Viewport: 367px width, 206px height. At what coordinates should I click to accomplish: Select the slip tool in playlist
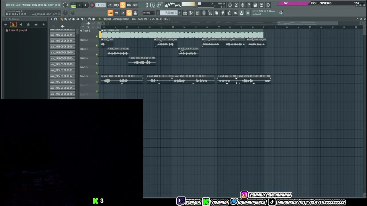[78, 19]
